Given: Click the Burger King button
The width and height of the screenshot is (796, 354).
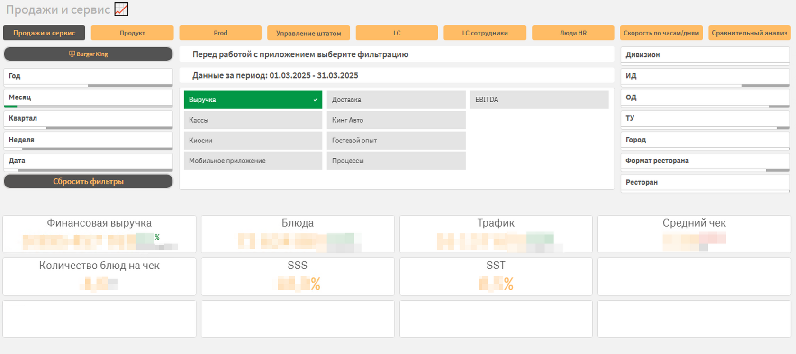Looking at the screenshot, I should coord(88,54).
